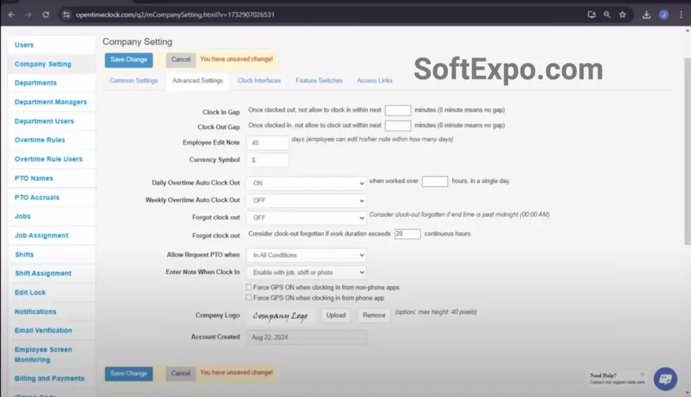This screenshot has height=397, width=691.
Task: Expand Daily Overtime Auto Clock Out dropdown
Action: click(306, 183)
